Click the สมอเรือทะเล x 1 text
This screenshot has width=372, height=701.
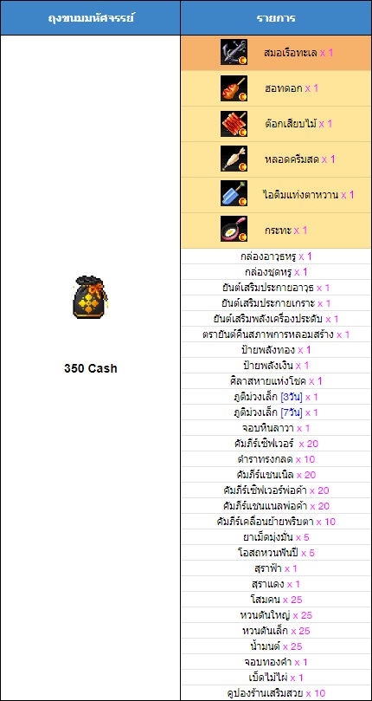pos(298,53)
